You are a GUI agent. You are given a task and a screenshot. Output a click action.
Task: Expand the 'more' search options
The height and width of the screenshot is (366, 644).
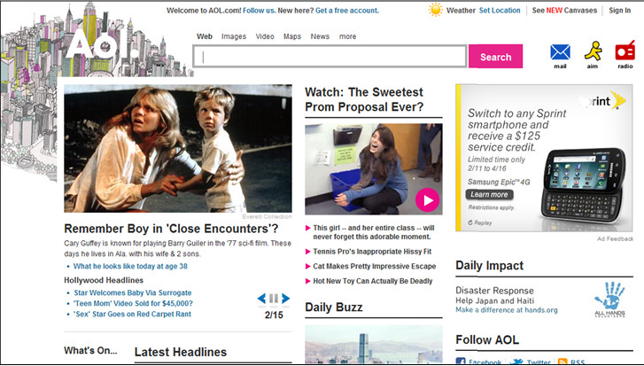pos(347,36)
